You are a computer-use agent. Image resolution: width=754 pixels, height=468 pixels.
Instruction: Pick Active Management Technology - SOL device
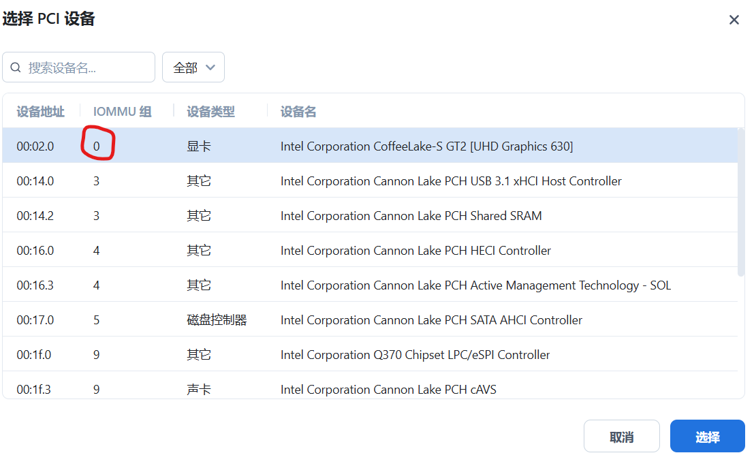pos(475,285)
